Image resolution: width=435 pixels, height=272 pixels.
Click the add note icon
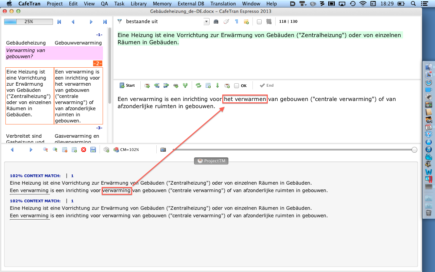pos(246,22)
